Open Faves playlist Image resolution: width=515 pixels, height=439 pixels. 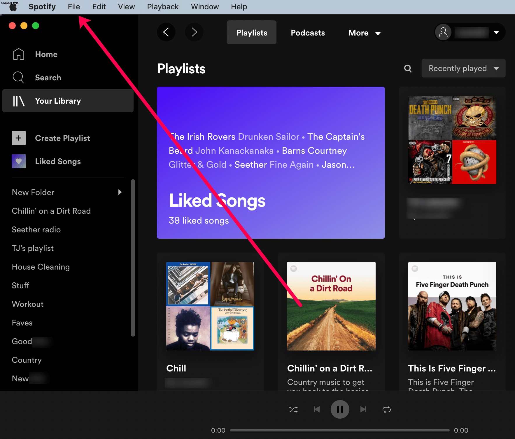pyautogui.click(x=22, y=323)
